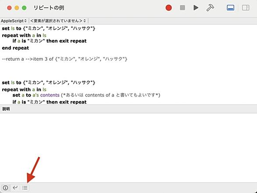Start recording with the red Record button

pos(168,8)
